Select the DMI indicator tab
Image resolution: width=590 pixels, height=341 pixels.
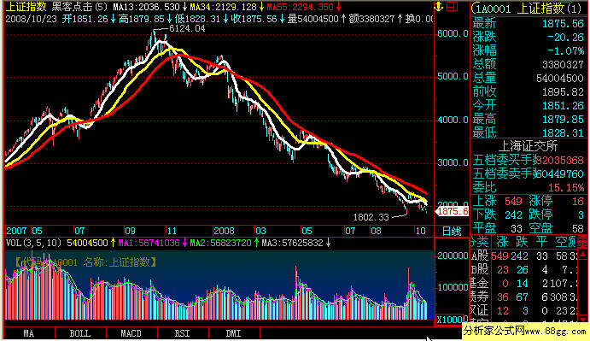[234, 333]
